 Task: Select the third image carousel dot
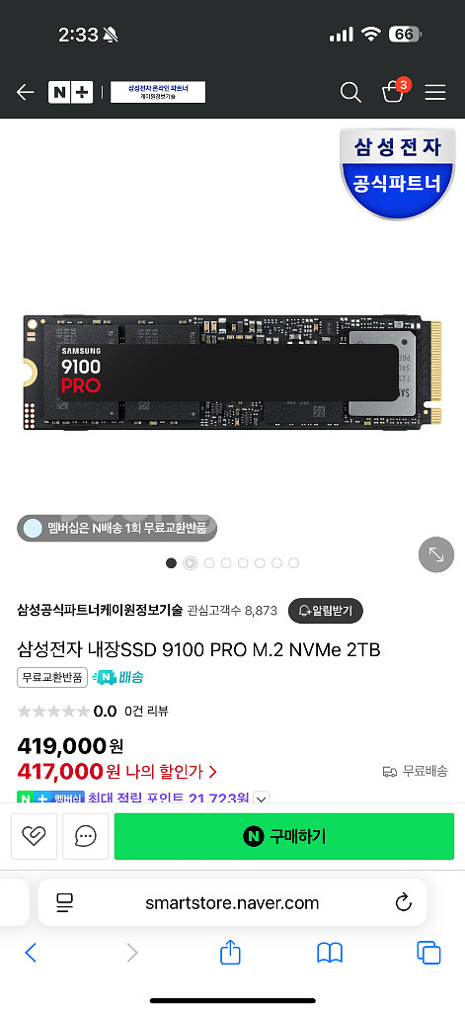pos(209,563)
